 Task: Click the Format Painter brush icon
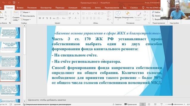tap(6, 19)
